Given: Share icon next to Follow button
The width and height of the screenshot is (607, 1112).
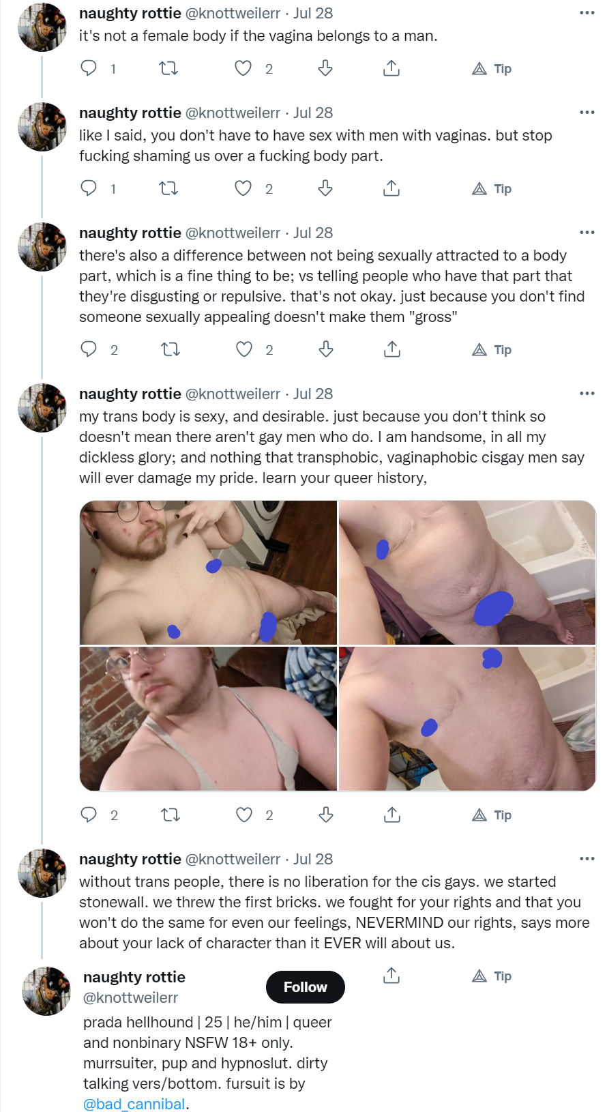Looking at the screenshot, I should tap(391, 976).
